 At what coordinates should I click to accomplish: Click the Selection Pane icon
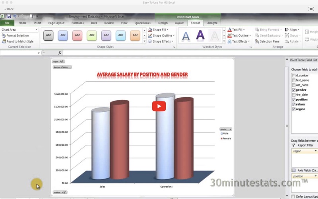[x=257, y=41]
